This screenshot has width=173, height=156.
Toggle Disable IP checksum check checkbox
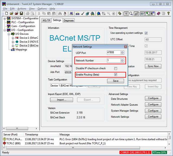coord(116,69)
